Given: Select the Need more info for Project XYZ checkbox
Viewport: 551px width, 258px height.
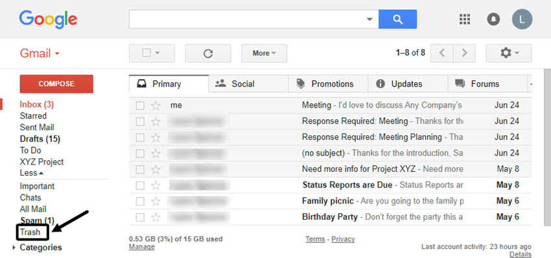Looking at the screenshot, I should (x=140, y=169).
